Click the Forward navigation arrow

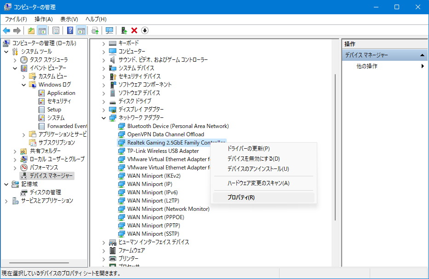click(x=17, y=30)
